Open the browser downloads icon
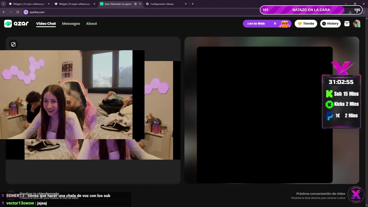 350,12
